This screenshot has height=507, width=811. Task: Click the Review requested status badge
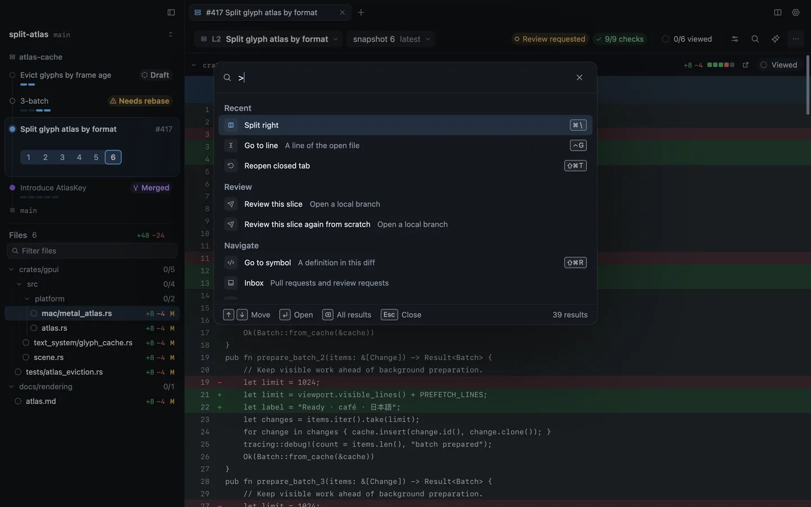(550, 39)
